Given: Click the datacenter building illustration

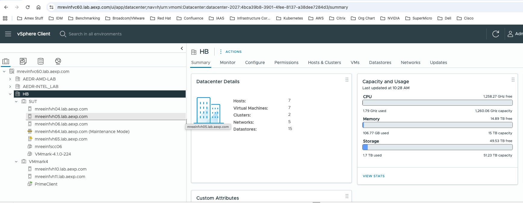Looking at the screenshot, I should (x=209, y=110).
